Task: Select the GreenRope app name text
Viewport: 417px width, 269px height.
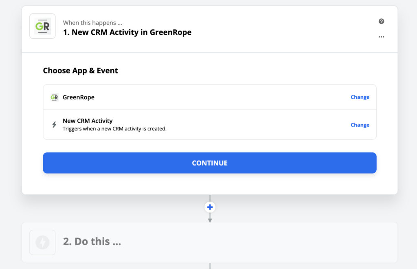Action: [x=79, y=97]
